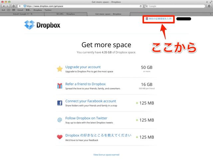Click the Twitter @ icon
Image resolution: width=213 pixels, height=168 pixels.
(x=60, y=120)
